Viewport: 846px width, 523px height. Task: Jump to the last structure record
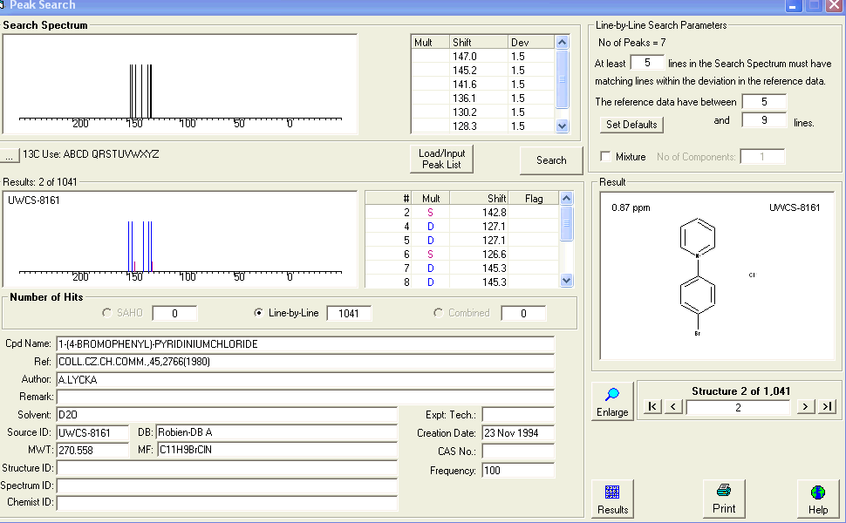pos(828,406)
